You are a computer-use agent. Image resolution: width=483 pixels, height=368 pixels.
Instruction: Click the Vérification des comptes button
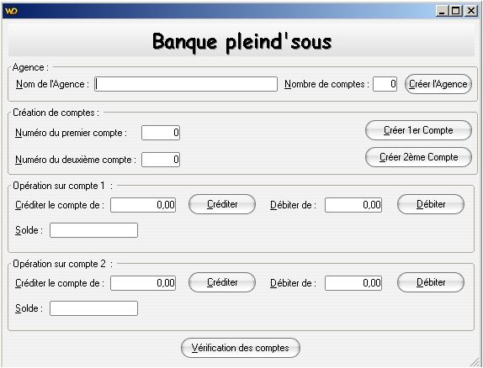coord(241,348)
